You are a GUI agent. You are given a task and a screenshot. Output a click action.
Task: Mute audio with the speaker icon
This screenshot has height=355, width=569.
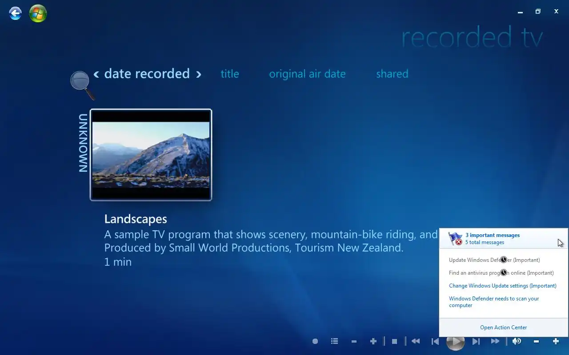[x=517, y=341]
